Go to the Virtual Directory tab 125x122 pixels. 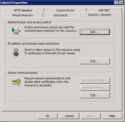point(22,15)
